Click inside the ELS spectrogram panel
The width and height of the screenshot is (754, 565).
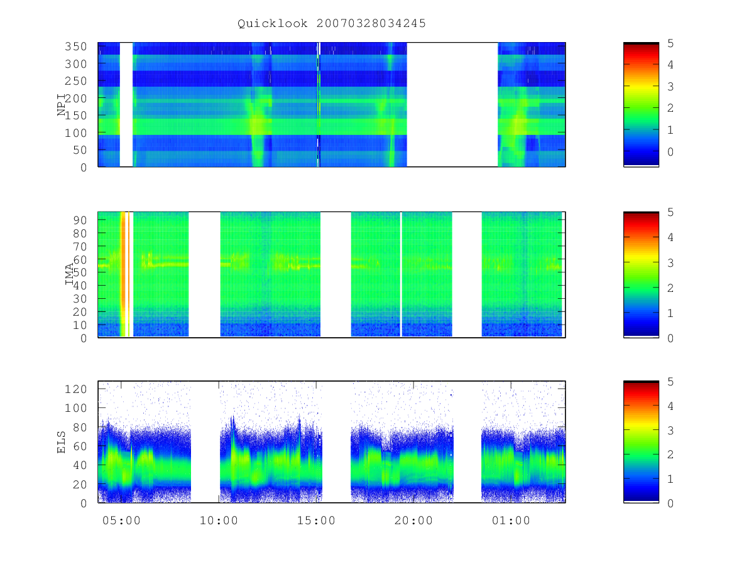[332, 442]
